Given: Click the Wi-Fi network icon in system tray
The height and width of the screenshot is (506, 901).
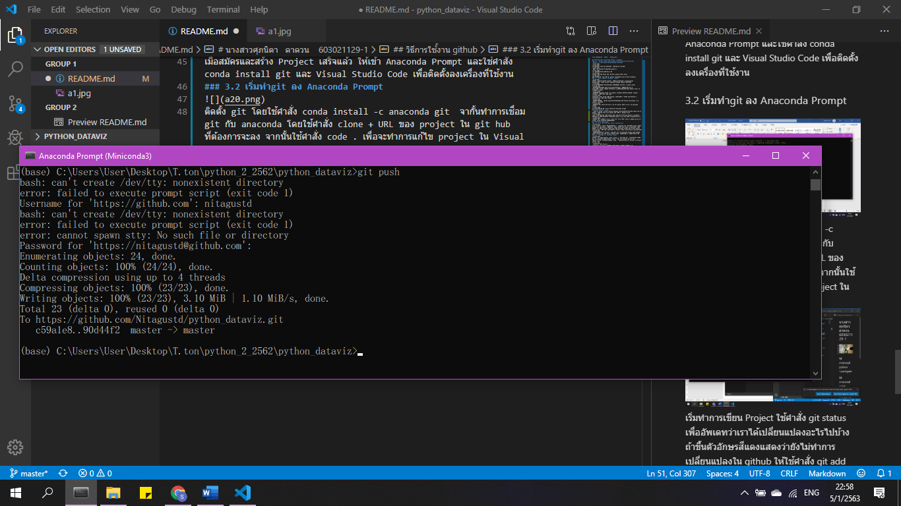Looking at the screenshot, I should (x=792, y=493).
